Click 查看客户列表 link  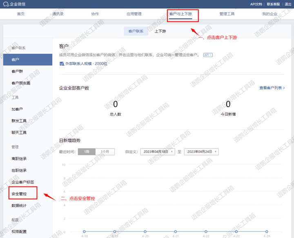point(272,88)
